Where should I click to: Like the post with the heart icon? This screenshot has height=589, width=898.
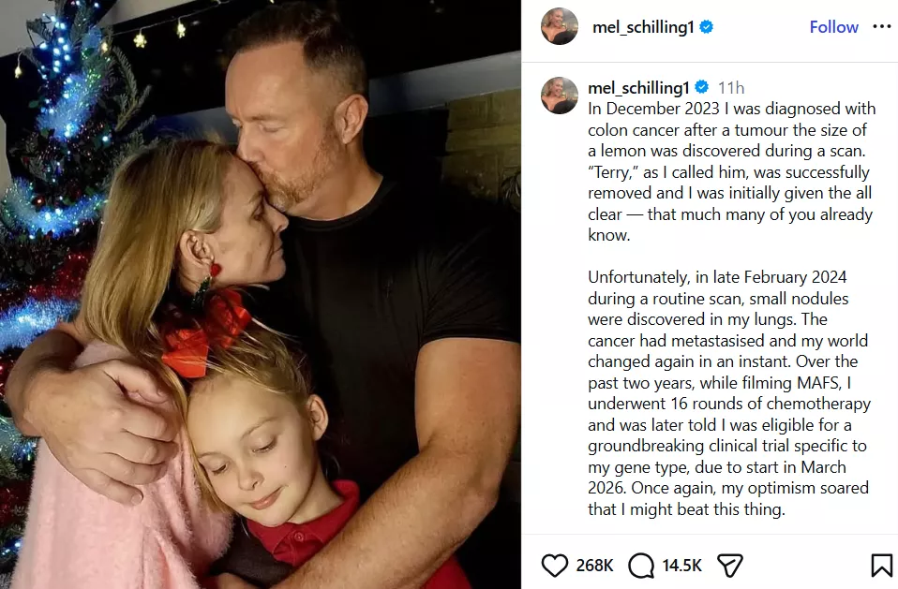point(554,566)
